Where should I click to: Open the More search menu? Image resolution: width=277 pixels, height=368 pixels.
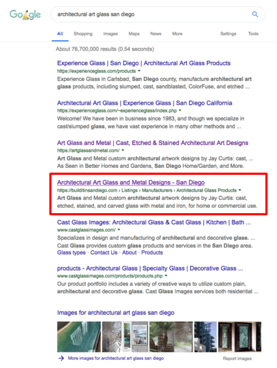[x=177, y=34]
